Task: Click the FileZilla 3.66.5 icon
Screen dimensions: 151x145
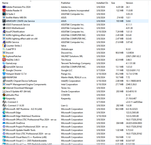Action: 4,60
